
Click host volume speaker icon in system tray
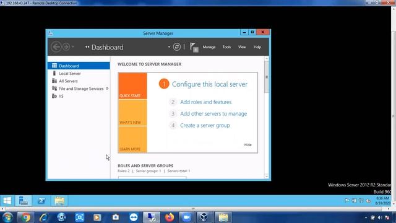click(380, 217)
